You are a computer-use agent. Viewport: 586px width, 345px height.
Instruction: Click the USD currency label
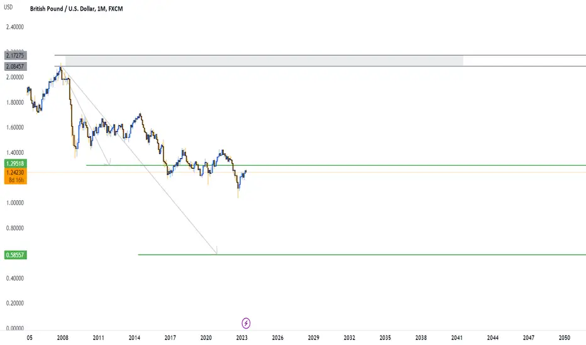[x=8, y=7]
